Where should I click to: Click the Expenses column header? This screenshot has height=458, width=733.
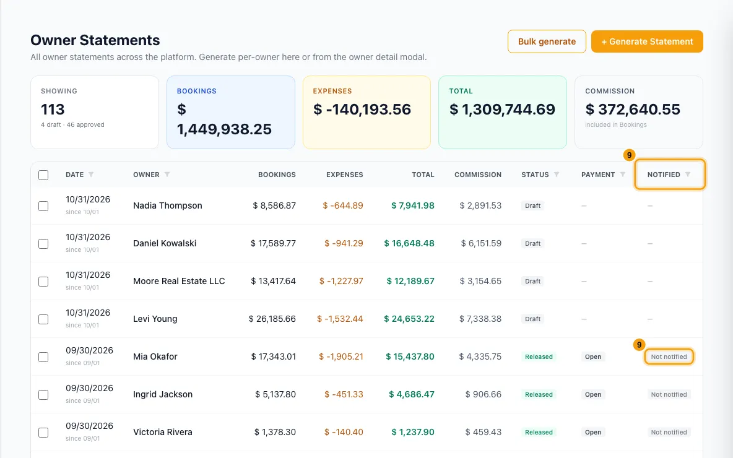coord(345,175)
